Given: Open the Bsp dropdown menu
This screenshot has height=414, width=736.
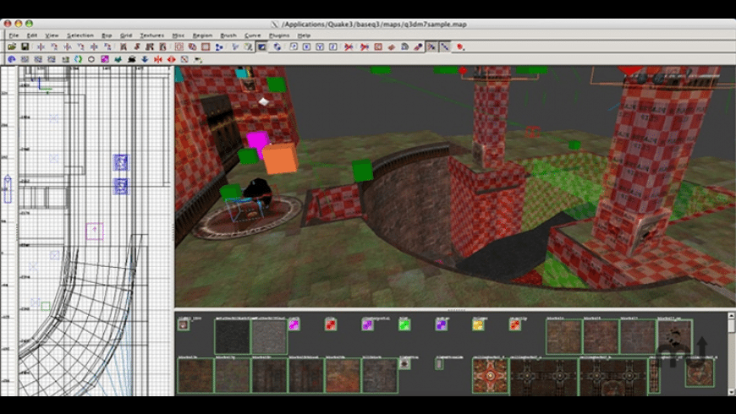Looking at the screenshot, I should pyautogui.click(x=107, y=35).
